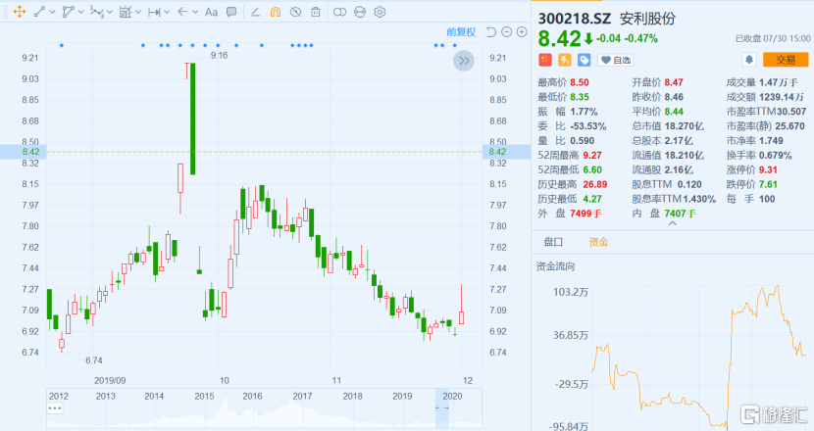Click the tall green candlestick at 9.16 high
Image resolution: width=814 pixels, height=431 pixels.
pos(192,119)
